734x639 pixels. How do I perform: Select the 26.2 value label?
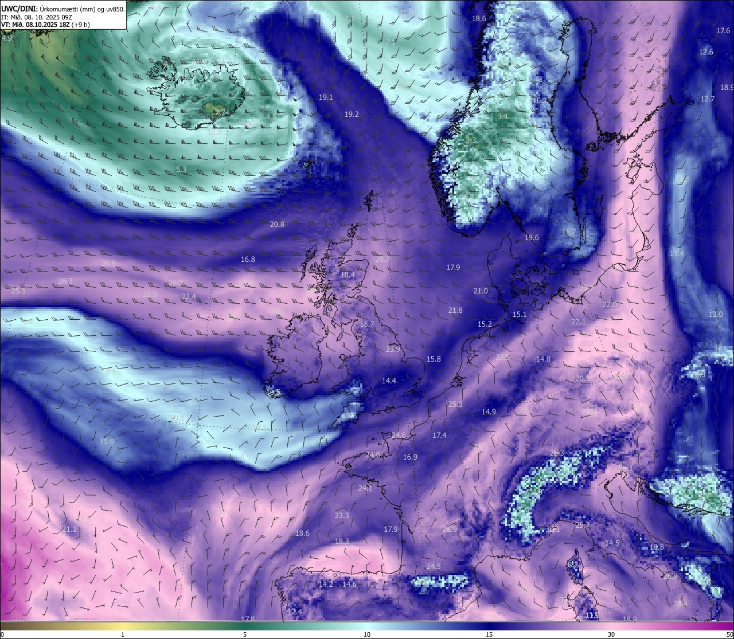(65, 281)
